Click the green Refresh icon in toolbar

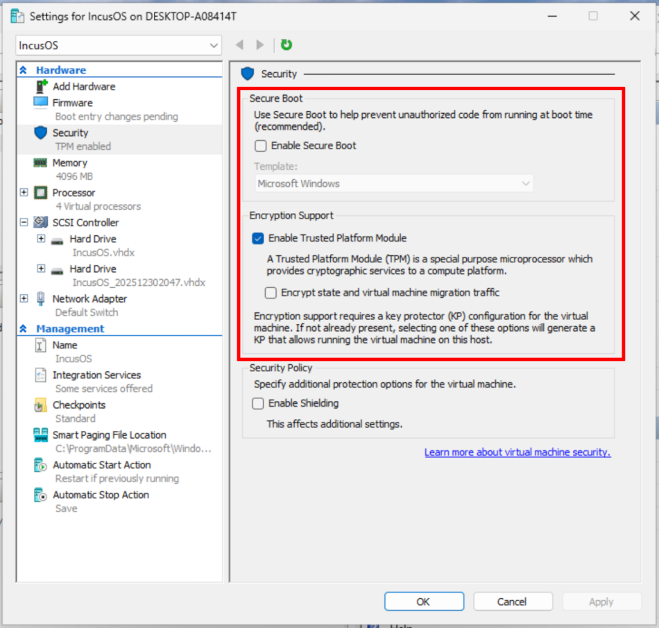tap(286, 44)
